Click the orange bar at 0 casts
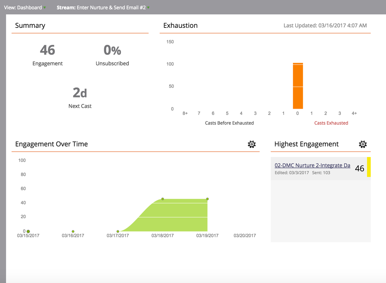This screenshot has height=283, width=386. tap(298, 86)
